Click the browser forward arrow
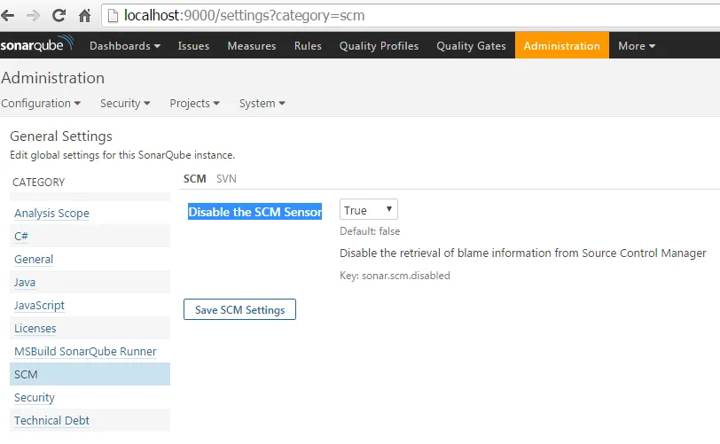720x444 pixels. click(33, 16)
